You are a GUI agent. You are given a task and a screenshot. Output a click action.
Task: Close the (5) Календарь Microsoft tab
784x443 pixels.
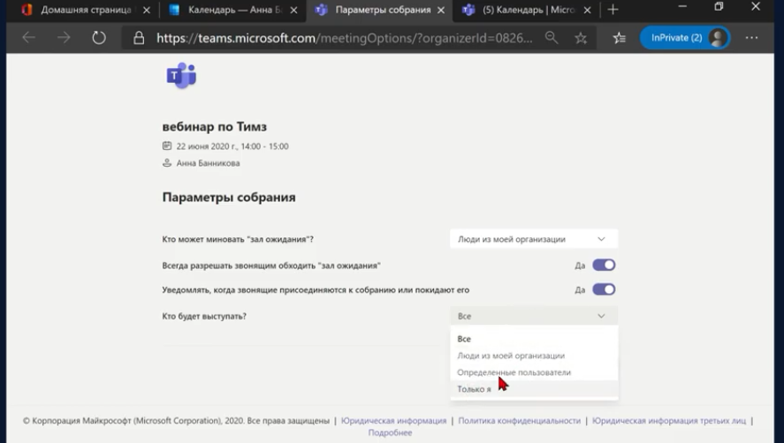[588, 10]
